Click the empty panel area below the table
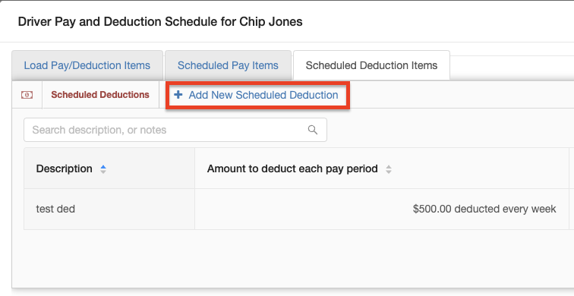Screen dimensions: 574x296 click(293, 258)
